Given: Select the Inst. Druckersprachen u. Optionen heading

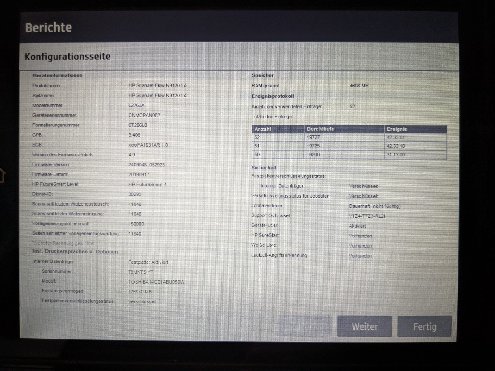Looking at the screenshot, I should [75, 252].
